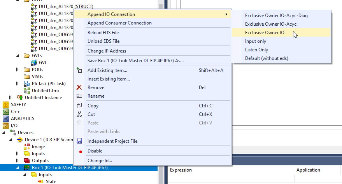Click the red Disable icon
Screen dimensions: 342x184
click(x=81, y=152)
